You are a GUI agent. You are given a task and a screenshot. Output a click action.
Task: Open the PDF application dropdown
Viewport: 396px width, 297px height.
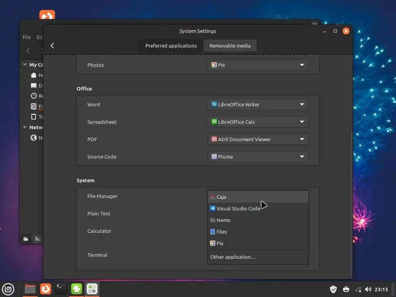258,139
